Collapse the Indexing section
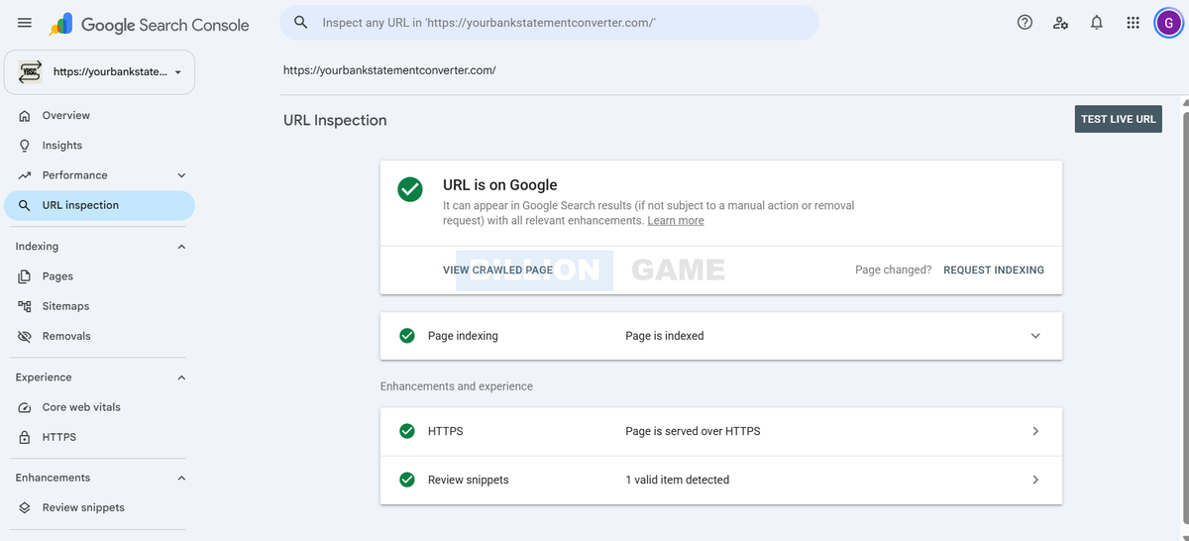Screen dimensions: 1189x541 click(x=180, y=247)
